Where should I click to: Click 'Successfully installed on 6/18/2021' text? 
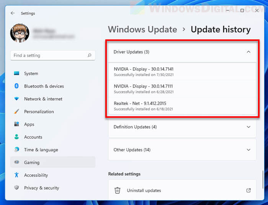tap(143, 109)
